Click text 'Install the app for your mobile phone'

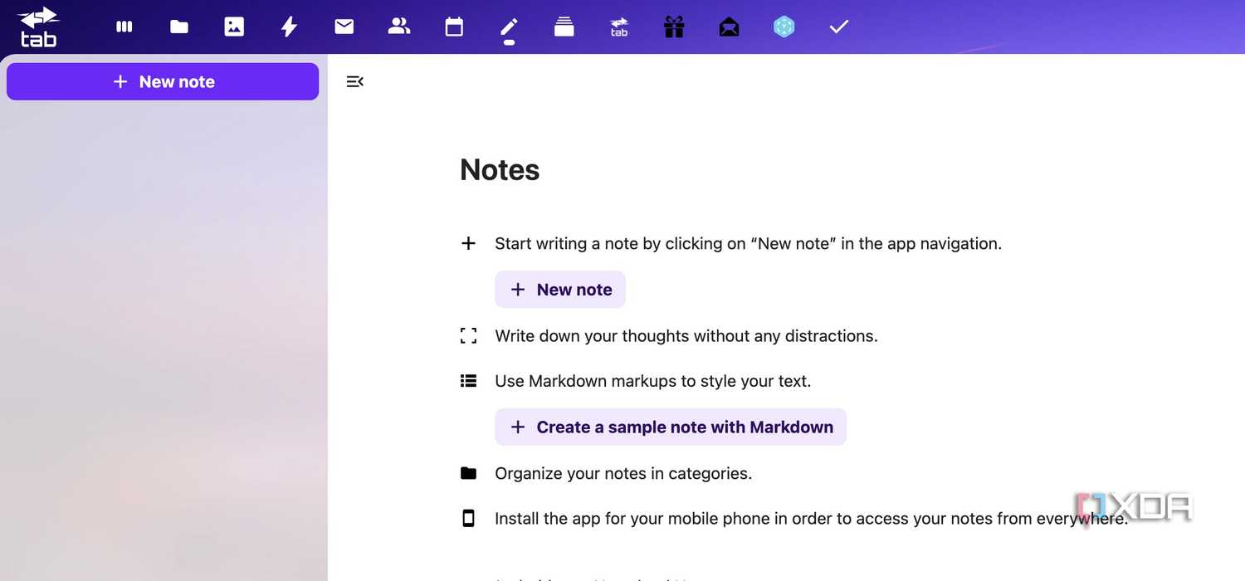(634, 519)
